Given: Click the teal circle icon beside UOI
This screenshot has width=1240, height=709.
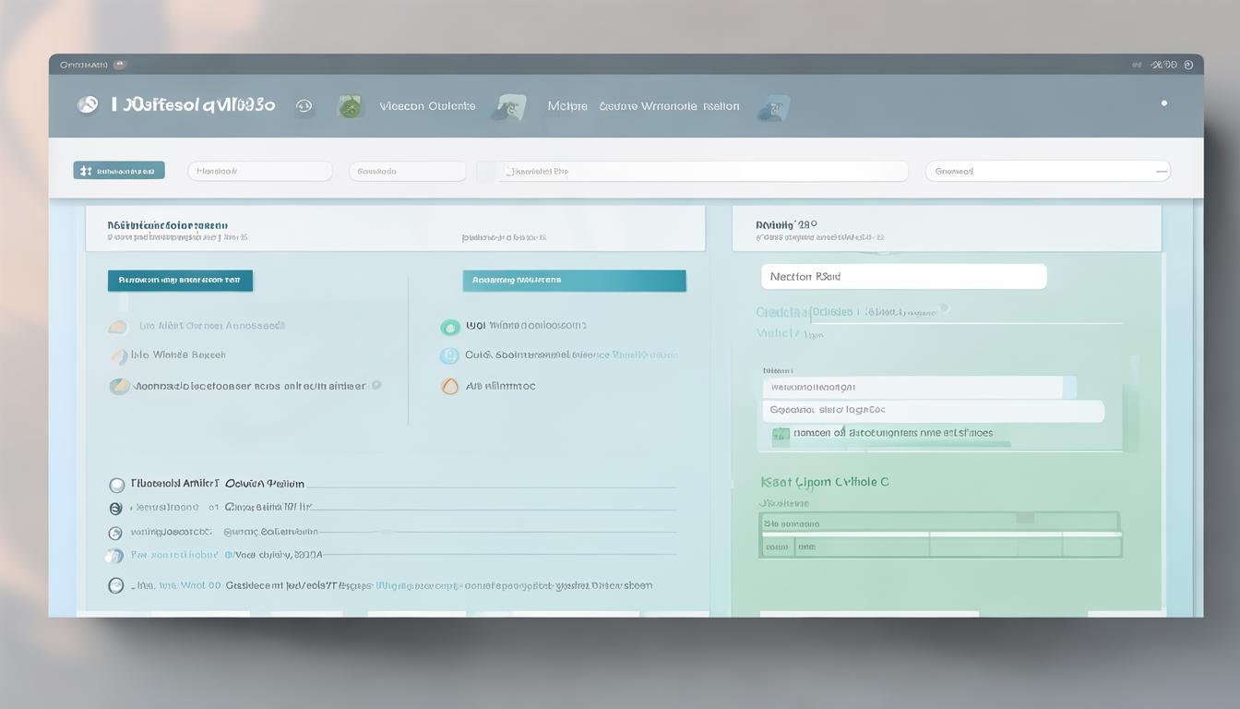Looking at the screenshot, I should click(449, 327).
